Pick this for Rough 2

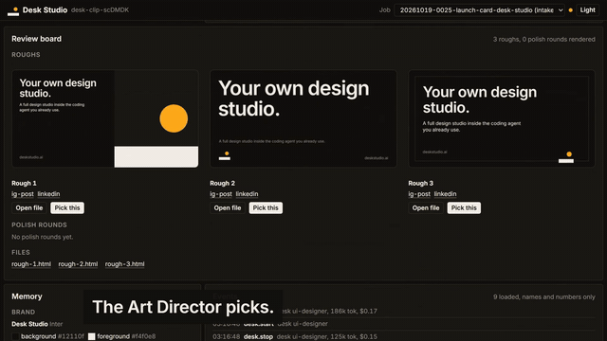(x=266, y=208)
